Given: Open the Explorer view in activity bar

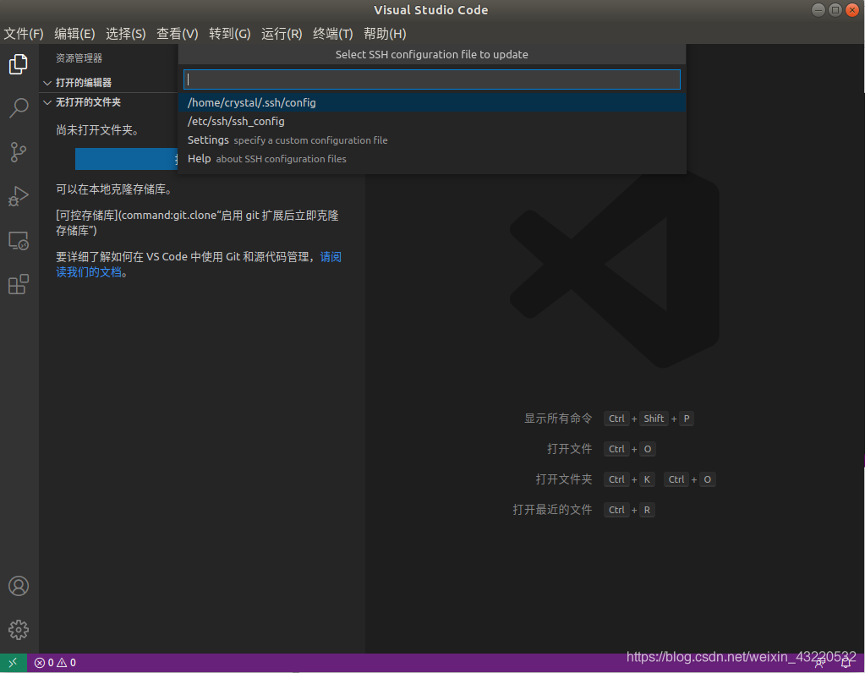Looking at the screenshot, I should coord(19,64).
